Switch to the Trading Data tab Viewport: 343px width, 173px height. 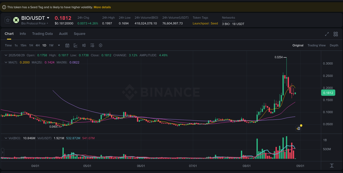[43, 34]
